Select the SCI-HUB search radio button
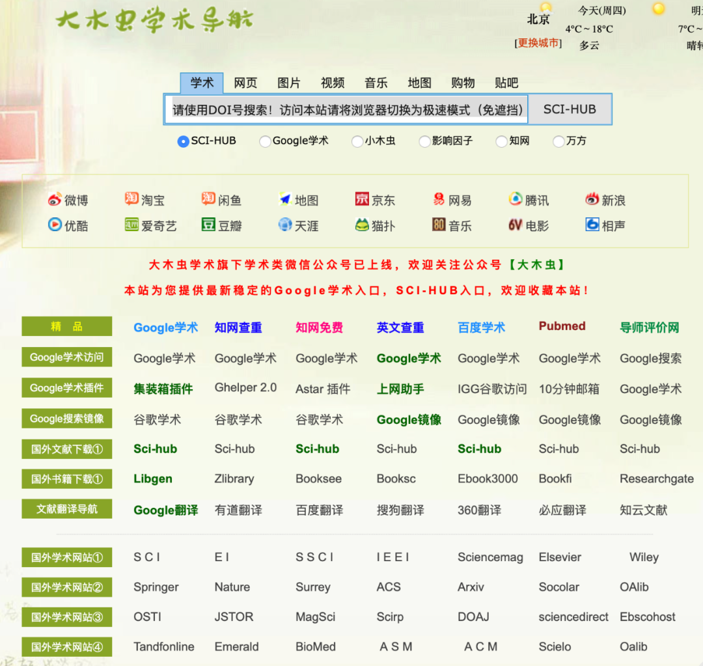 click(183, 141)
